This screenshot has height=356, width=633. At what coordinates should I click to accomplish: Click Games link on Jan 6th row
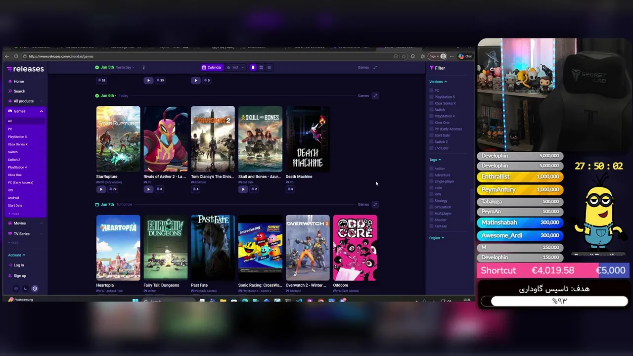click(x=363, y=95)
